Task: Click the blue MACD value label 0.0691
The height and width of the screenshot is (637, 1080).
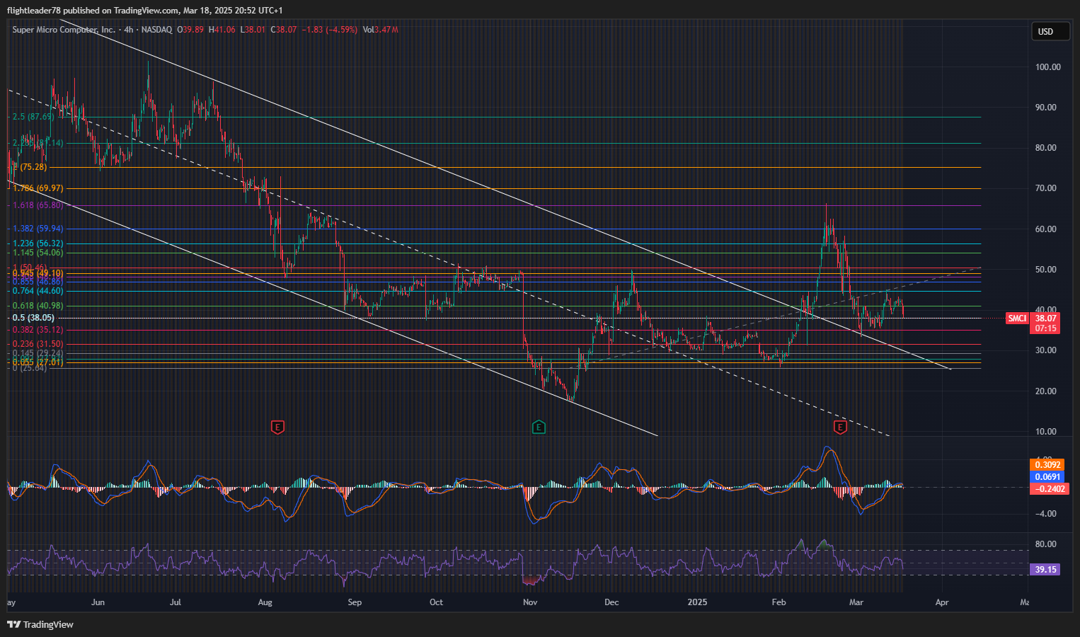Action: [x=1047, y=477]
